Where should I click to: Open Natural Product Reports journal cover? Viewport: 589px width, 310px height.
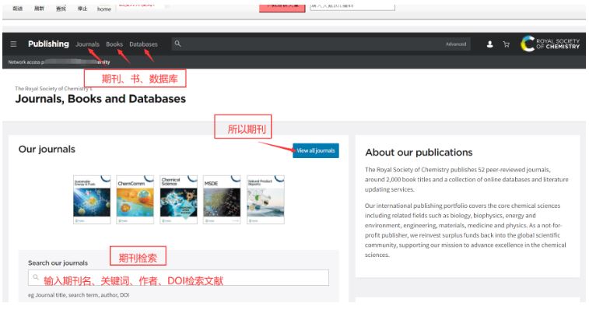(x=265, y=199)
